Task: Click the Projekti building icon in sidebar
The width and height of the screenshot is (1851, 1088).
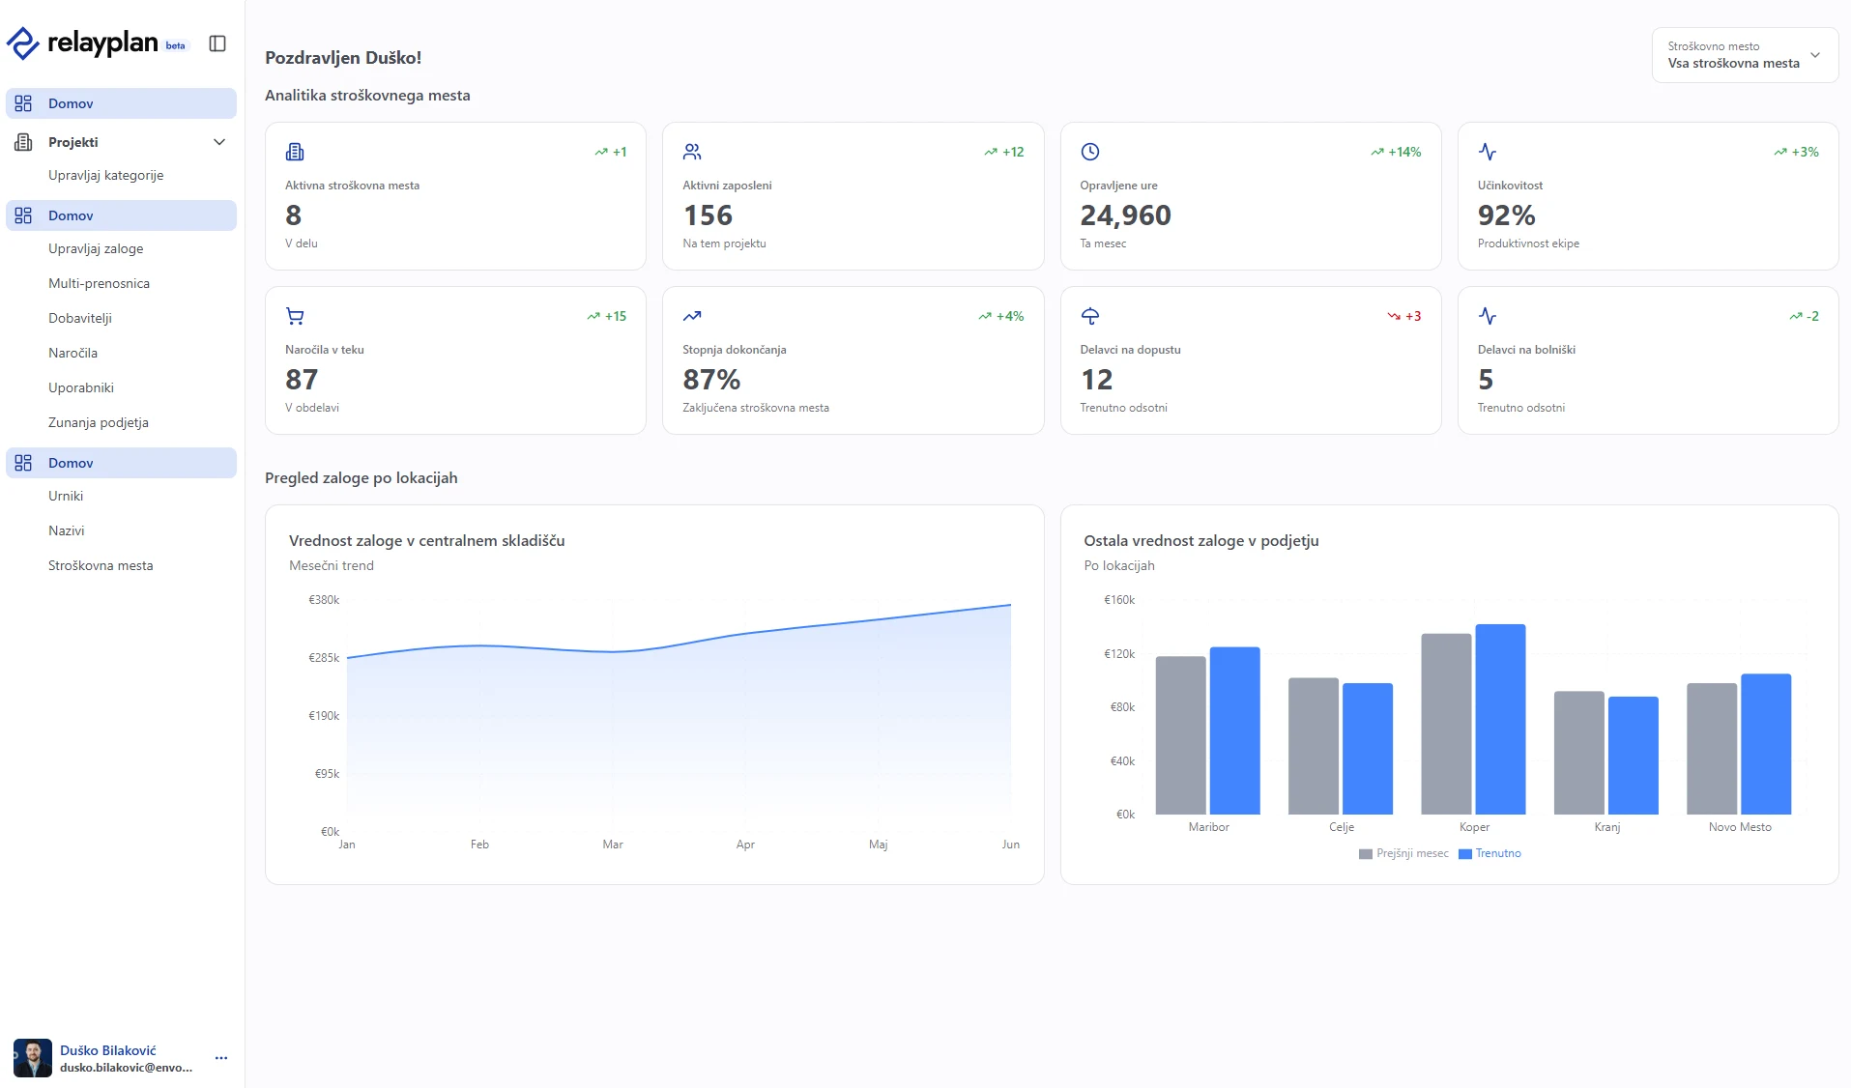Action: pyautogui.click(x=23, y=142)
